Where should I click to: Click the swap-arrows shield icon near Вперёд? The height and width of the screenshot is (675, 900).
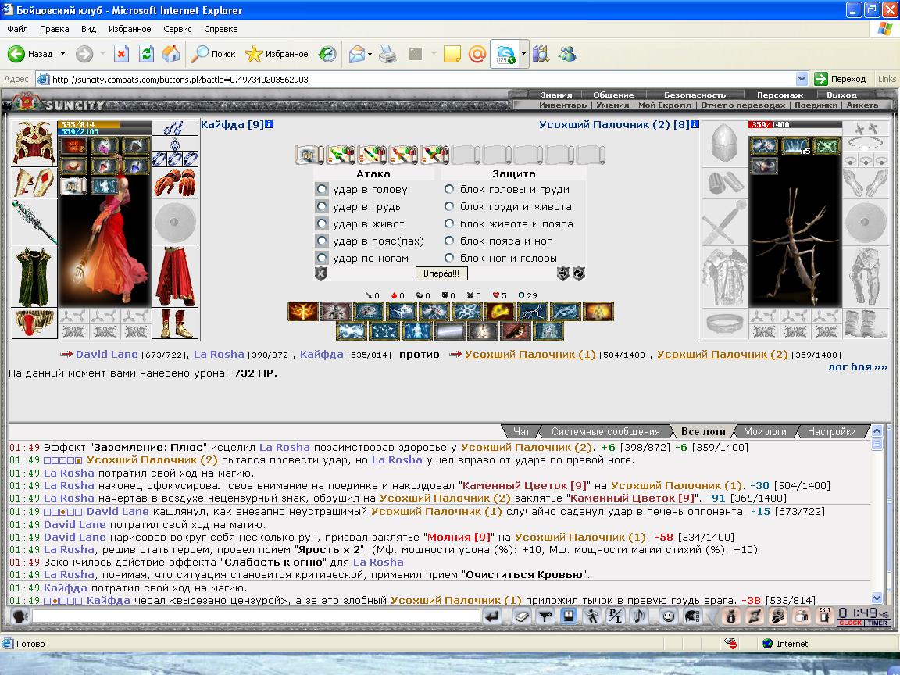(x=563, y=273)
